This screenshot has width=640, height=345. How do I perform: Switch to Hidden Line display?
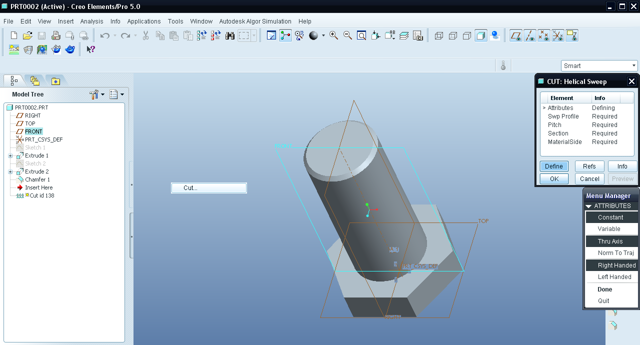[x=453, y=35]
